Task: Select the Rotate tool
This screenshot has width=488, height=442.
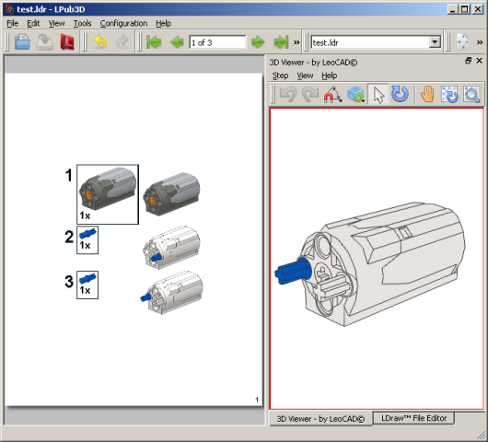Action: pyautogui.click(x=400, y=94)
